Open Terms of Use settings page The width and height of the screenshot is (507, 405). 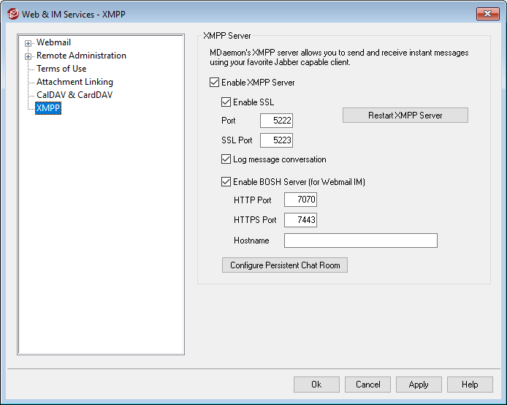(61, 69)
